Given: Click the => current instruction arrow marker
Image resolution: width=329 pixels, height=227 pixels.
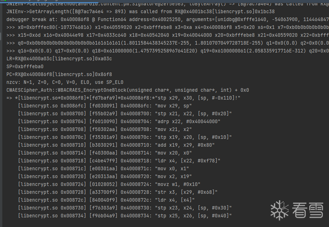Looking at the screenshot, I should [9, 98].
